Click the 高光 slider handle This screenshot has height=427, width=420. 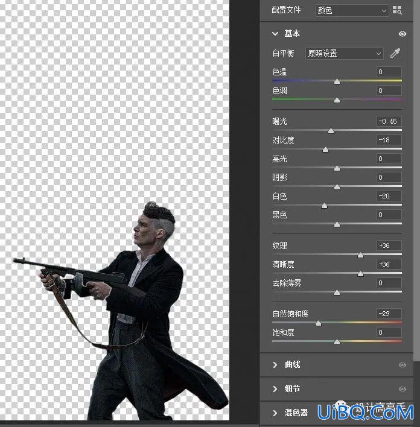(337, 168)
